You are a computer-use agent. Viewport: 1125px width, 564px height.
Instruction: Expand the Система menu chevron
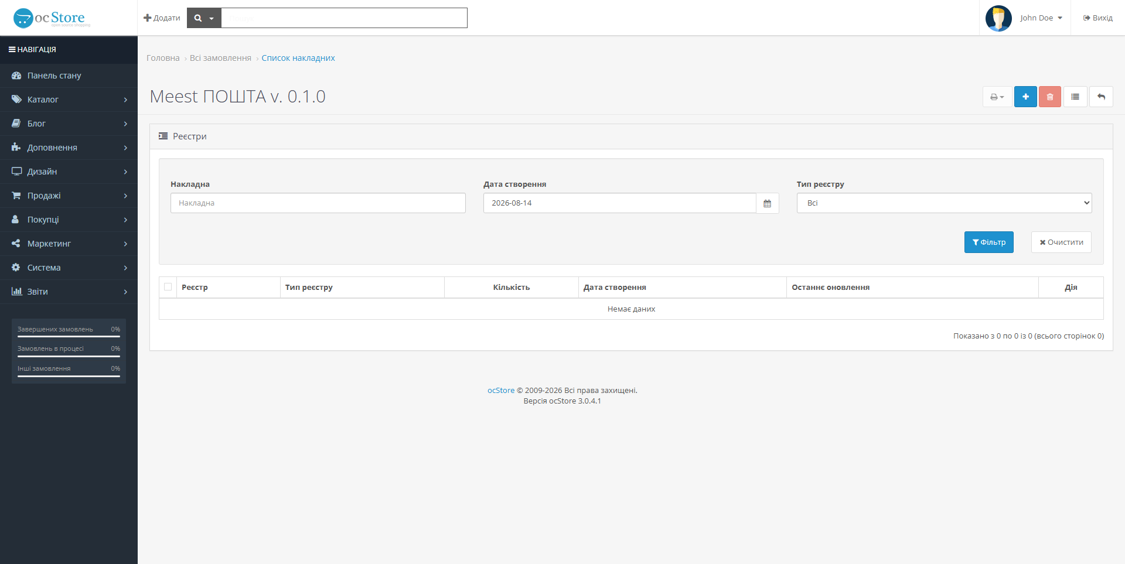pyautogui.click(x=125, y=268)
